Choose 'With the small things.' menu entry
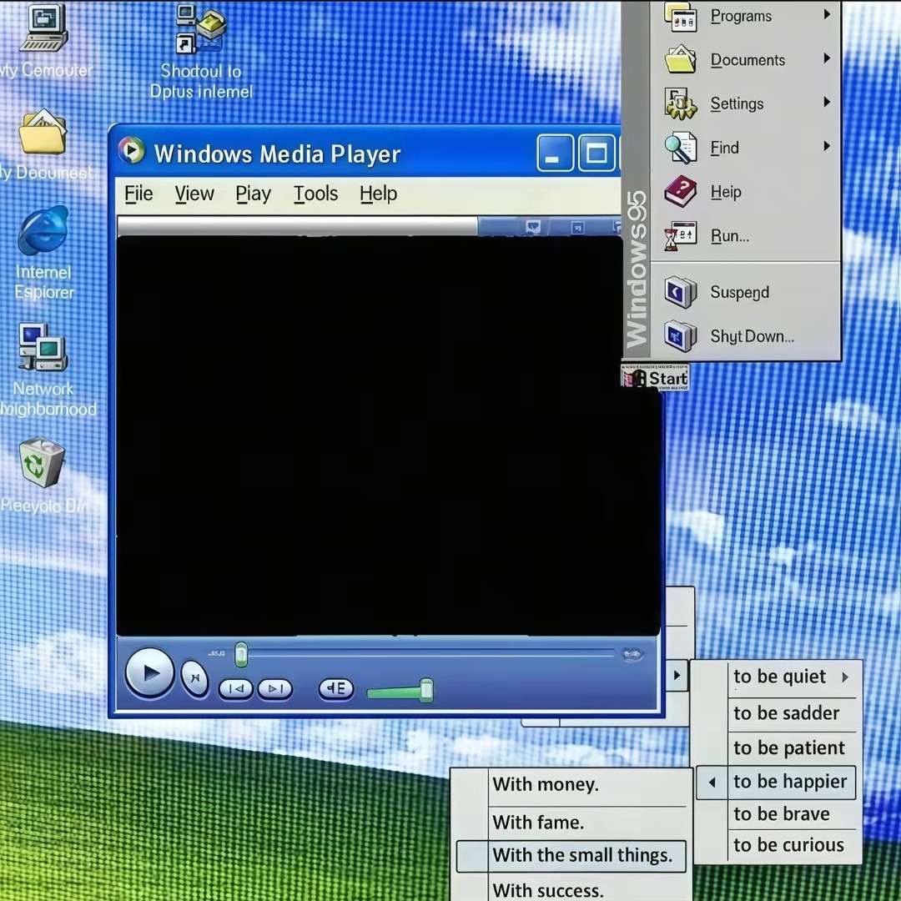The width and height of the screenshot is (901, 901). click(x=581, y=855)
